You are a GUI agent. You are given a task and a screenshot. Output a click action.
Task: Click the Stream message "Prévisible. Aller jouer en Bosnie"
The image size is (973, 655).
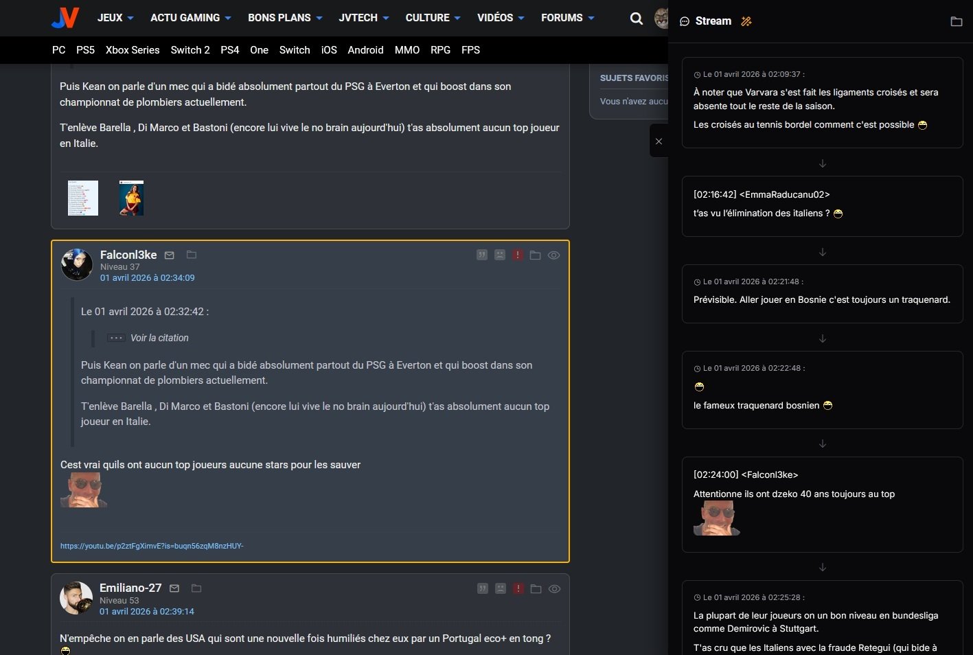tap(823, 293)
